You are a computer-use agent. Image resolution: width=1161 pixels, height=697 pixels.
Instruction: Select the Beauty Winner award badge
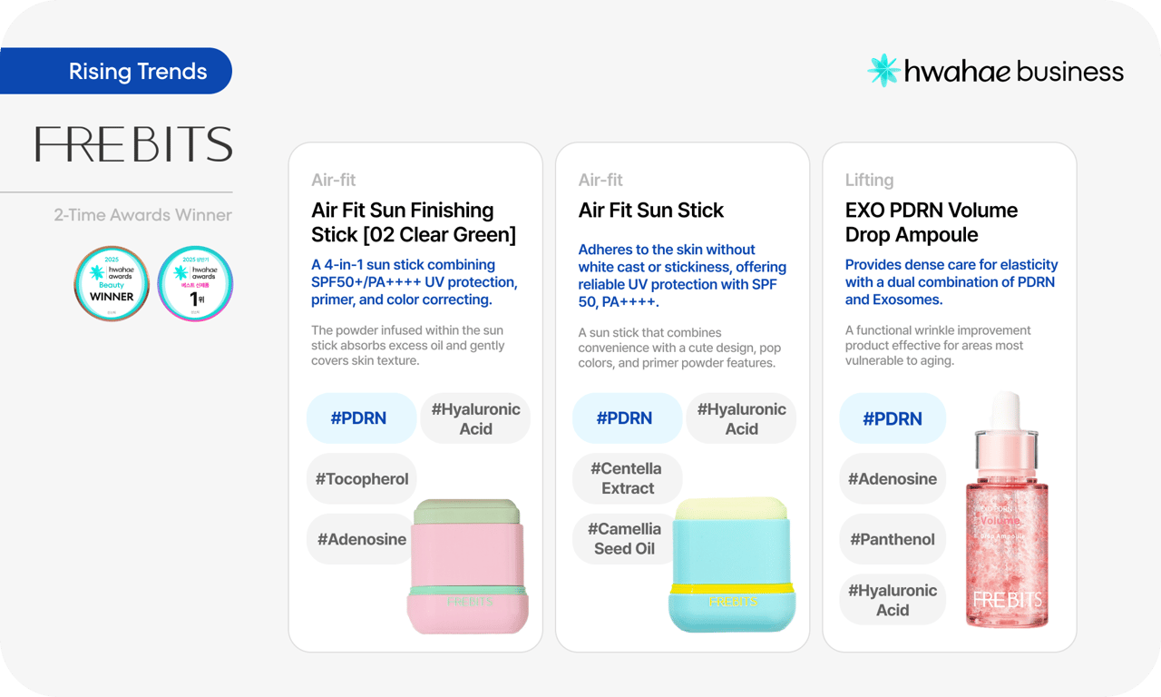coord(112,284)
